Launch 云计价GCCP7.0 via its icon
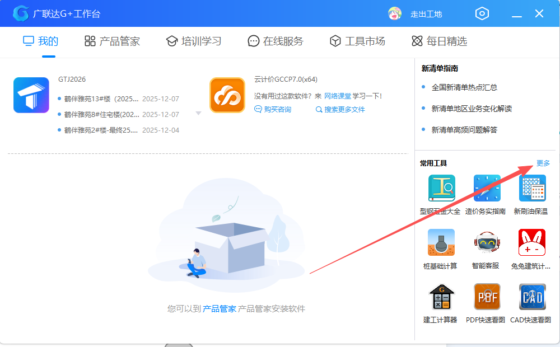The height and width of the screenshot is (347, 560). click(x=227, y=95)
